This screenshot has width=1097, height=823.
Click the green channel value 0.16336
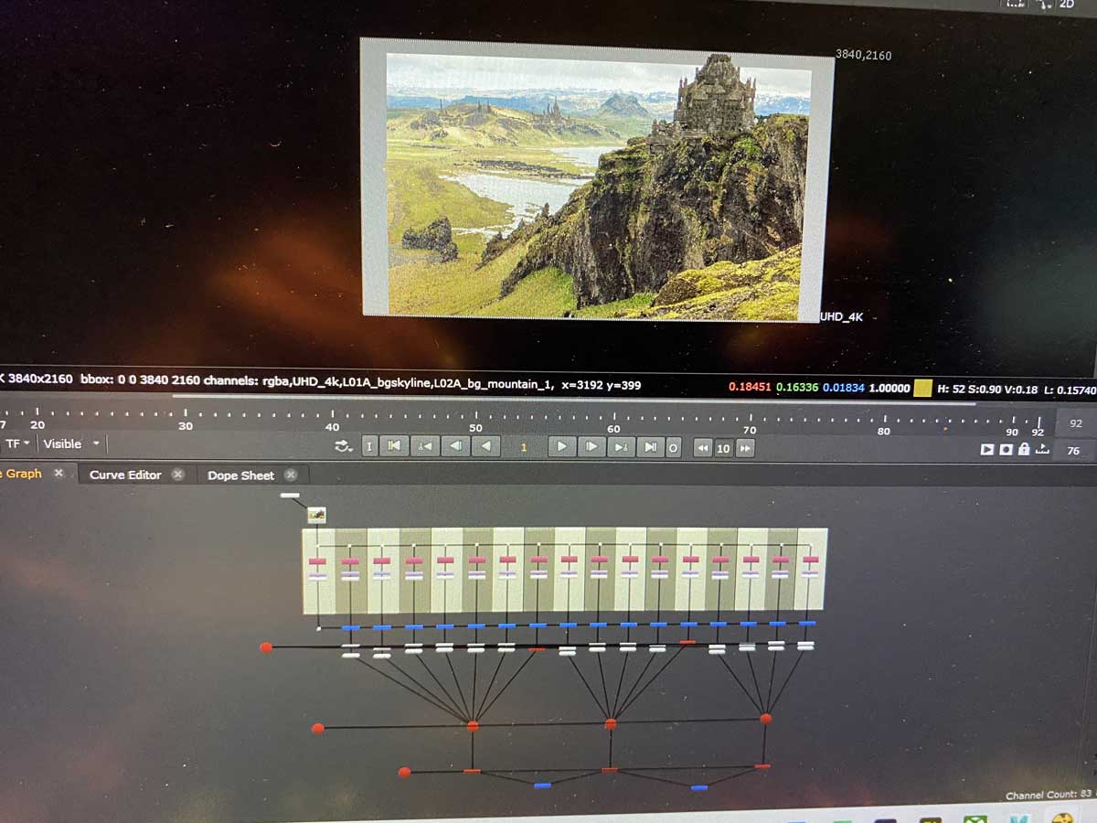(x=796, y=388)
